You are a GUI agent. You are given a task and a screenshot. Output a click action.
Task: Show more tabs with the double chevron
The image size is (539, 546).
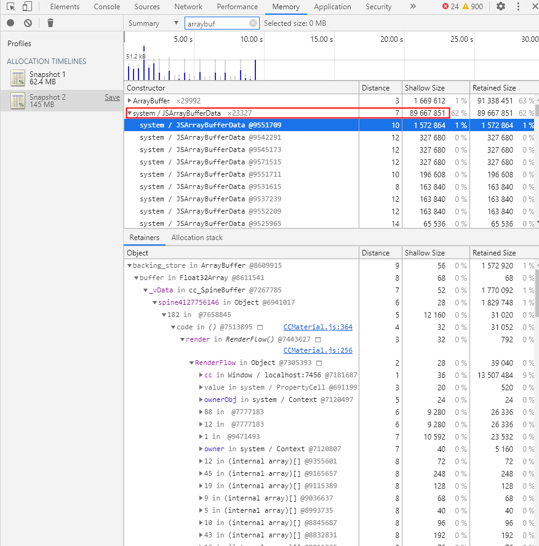(412, 7)
